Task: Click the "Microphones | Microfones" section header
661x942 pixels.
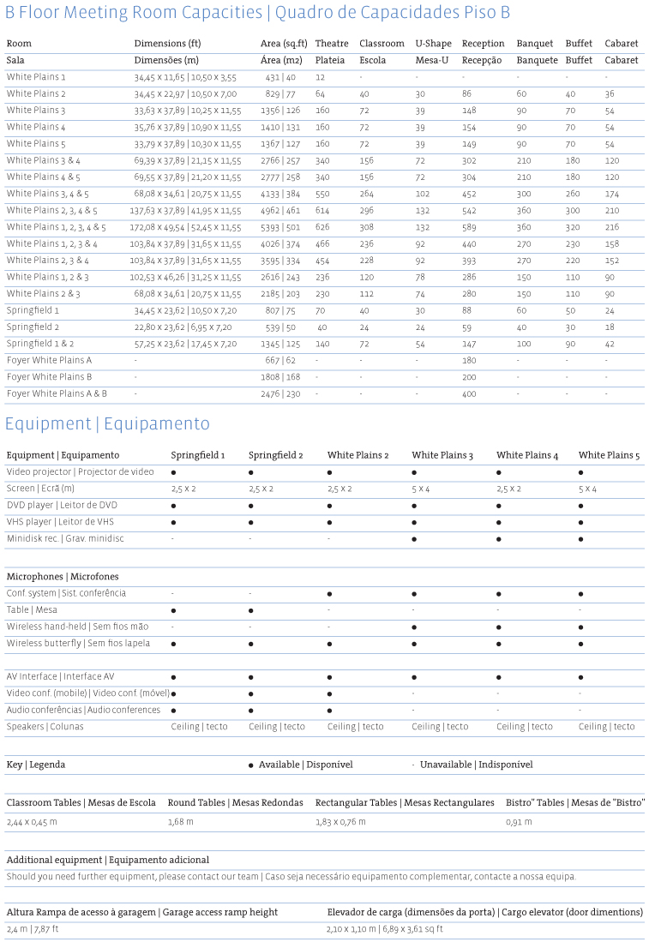Action: click(63, 577)
